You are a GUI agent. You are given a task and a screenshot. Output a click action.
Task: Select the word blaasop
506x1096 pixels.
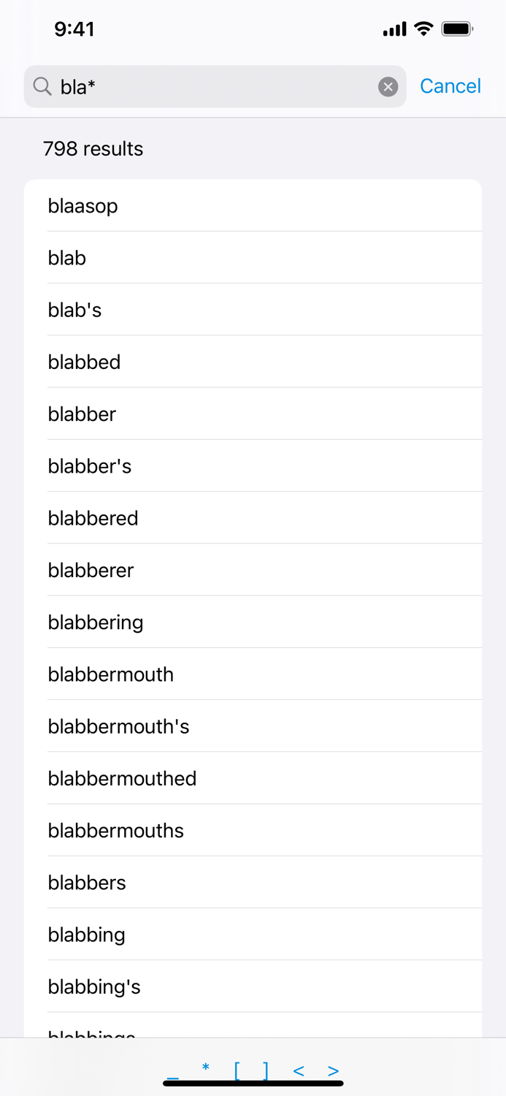click(x=83, y=206)
